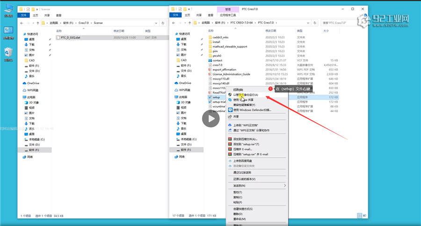This screenshot has height=226, width=421.
Task: Click the 回收站 recycle bin desktop icon
Action: tap(8, 55)
